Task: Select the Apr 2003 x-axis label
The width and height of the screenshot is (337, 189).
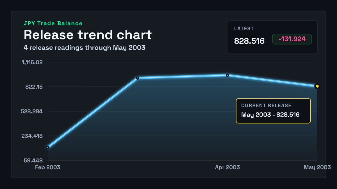Action: pos(227,167)
